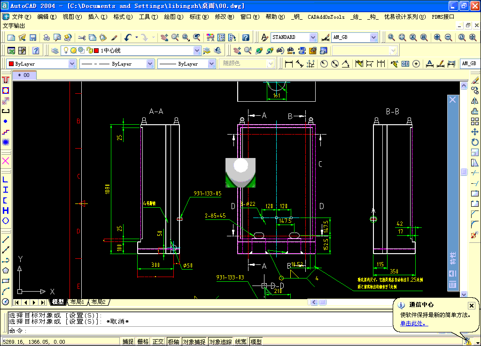This screenshot has height=346, width=481.
Task: Select the Rotate tool
Action: pyautogui.click(x=475, y=142)
